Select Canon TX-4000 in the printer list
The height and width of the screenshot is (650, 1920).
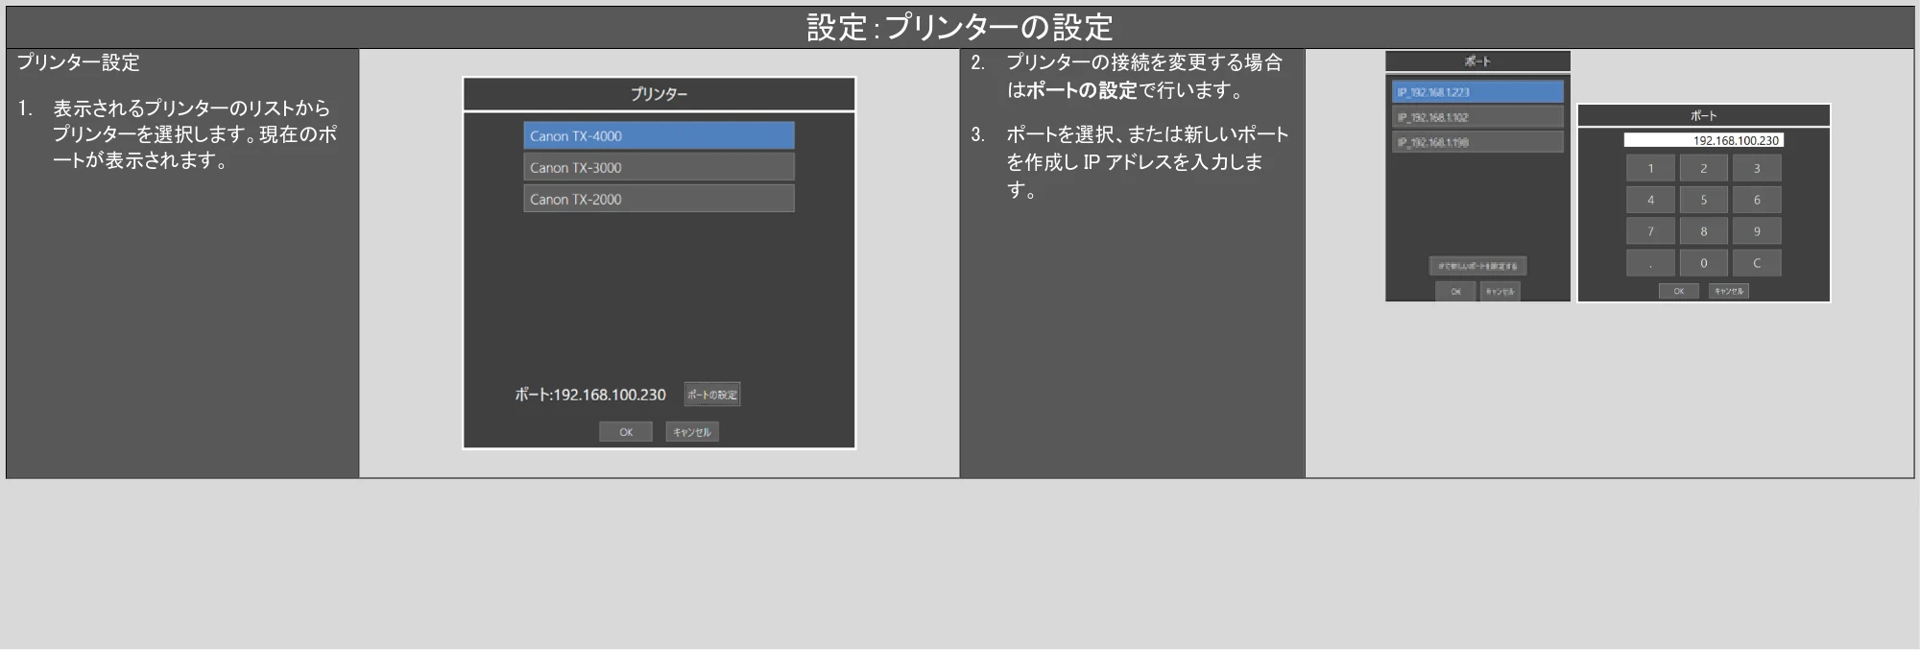659,135
